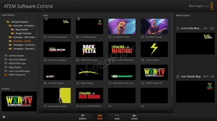Select still 10 Wipe Graphic
The height and width of the screenshot is (121, 217).
(90, 72)
